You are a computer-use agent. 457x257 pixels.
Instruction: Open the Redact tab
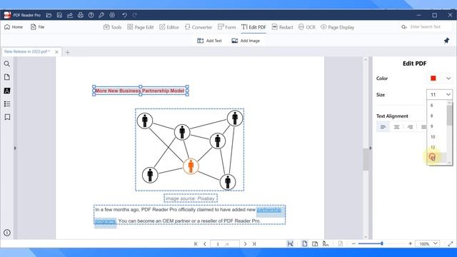tap(282, 27)
